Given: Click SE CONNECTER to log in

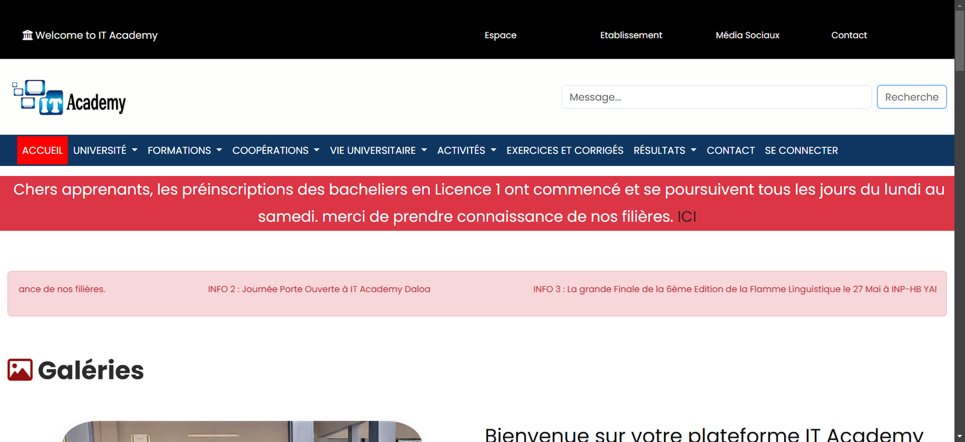Looking at the screenshot, I should (801, 150).
